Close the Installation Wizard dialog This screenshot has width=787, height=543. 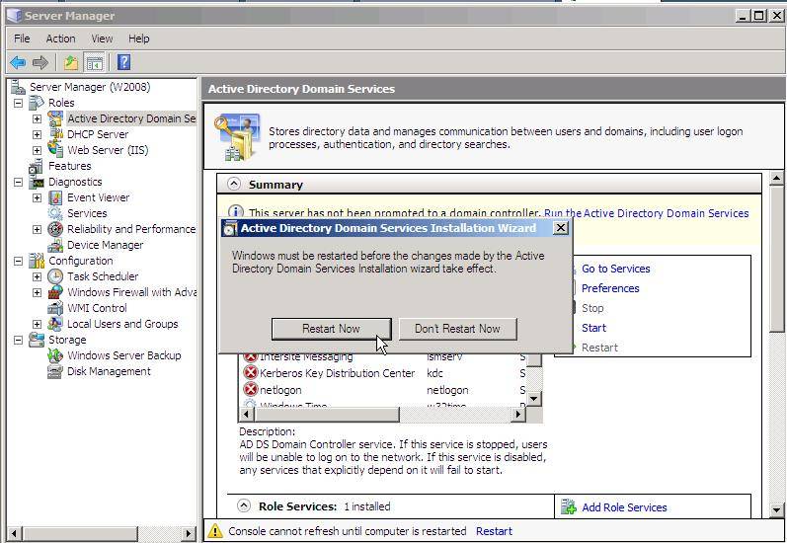(560, 228)
